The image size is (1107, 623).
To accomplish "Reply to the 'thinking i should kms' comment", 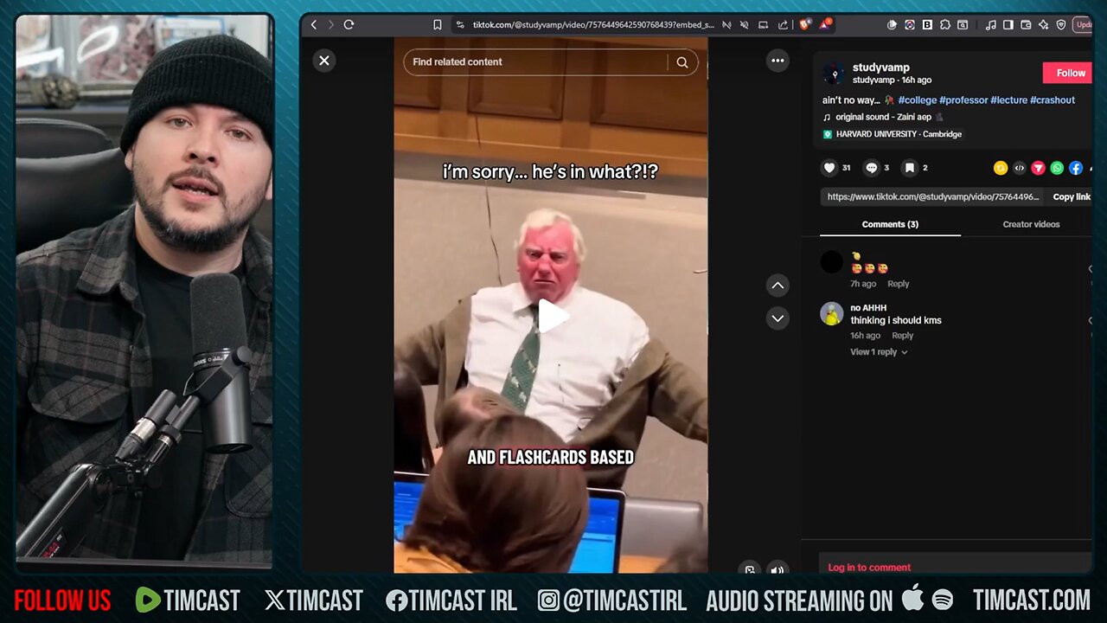I will pyautogui.click(x=902, y=336).
